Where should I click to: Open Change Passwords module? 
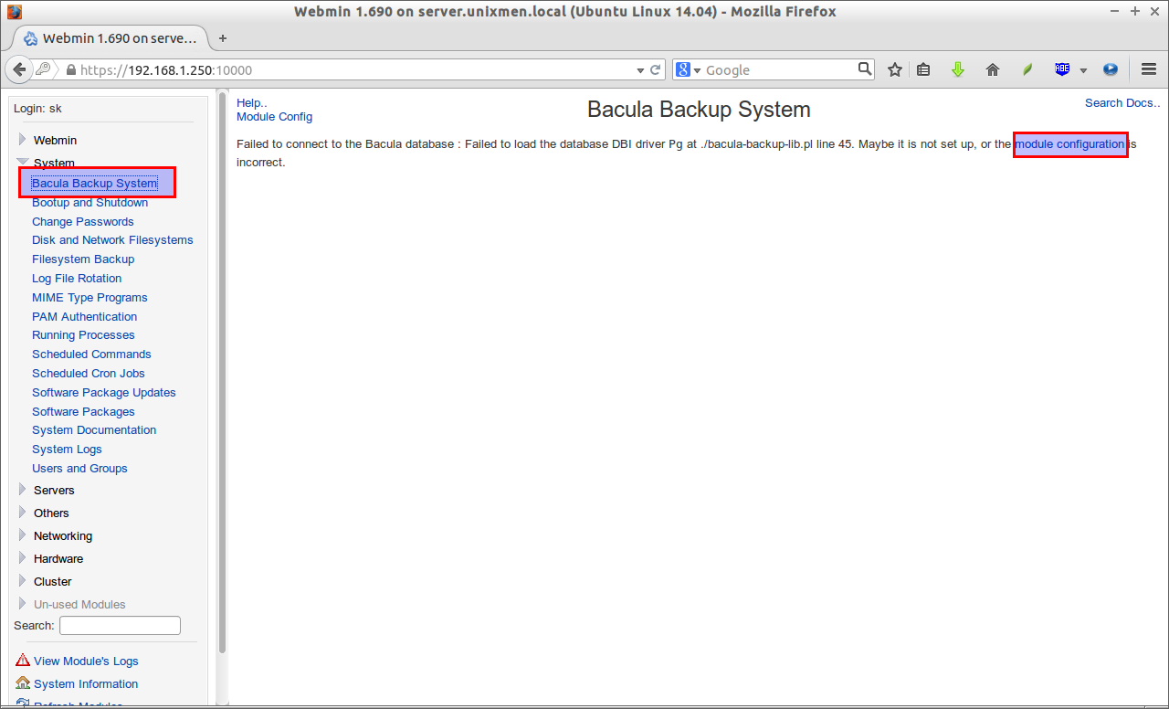[x=82, y=222]
